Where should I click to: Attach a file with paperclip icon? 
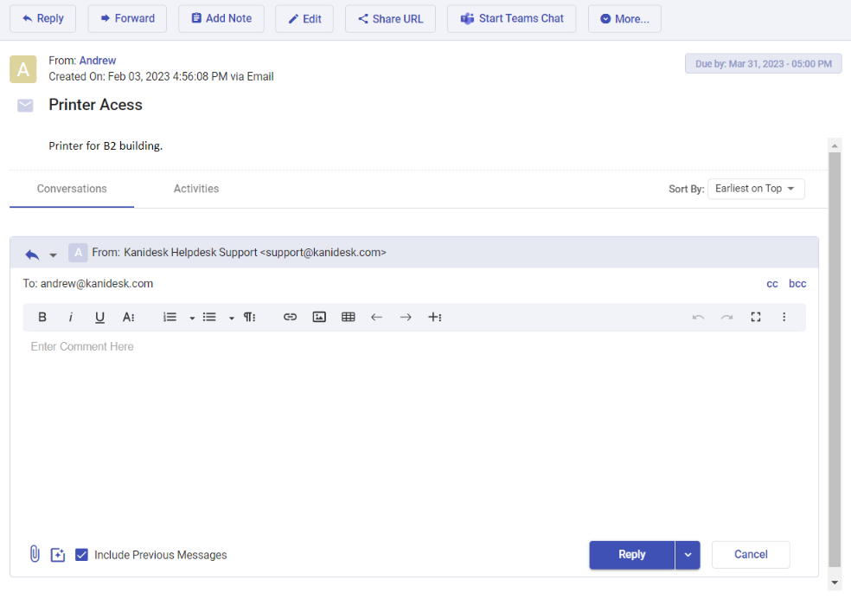click(35, 554)
